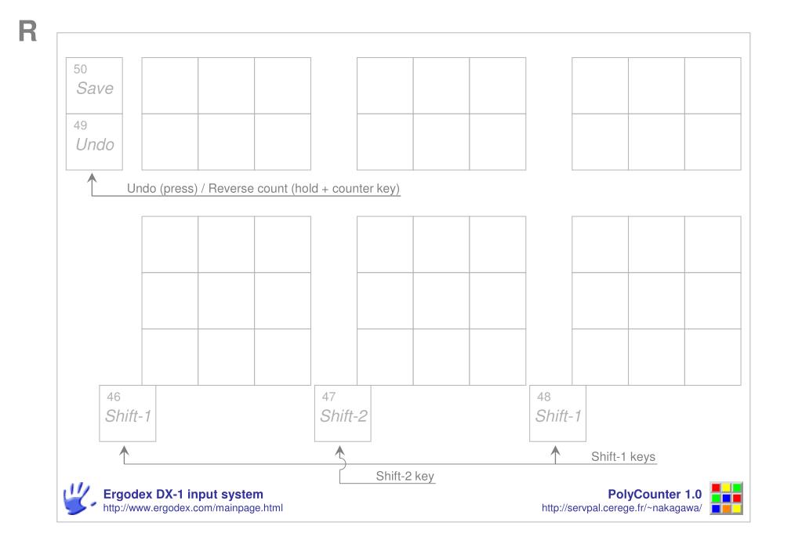Image resolution: width=802 pixels, height=555 pixels.
Task: Click the 'Shift-1 keys' caption
Action: [623, 457]
